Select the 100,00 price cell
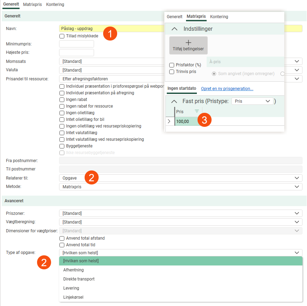 [185, 121]
